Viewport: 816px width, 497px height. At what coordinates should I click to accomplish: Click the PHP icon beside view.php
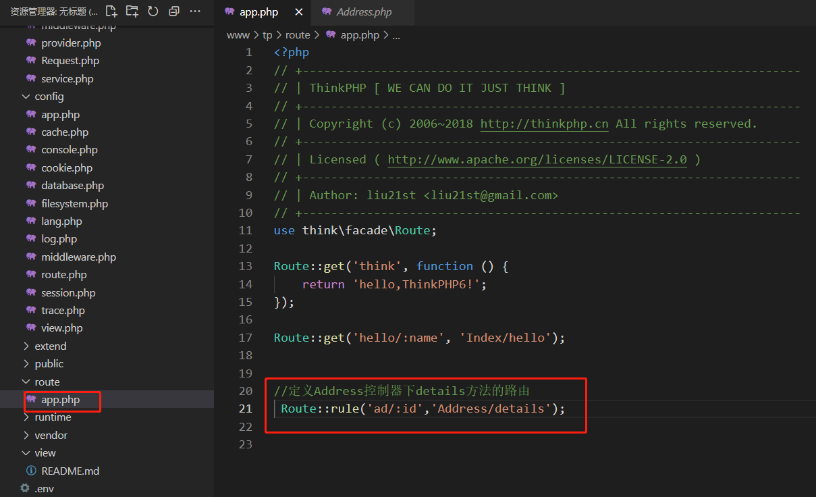click(x=31, y=328)
